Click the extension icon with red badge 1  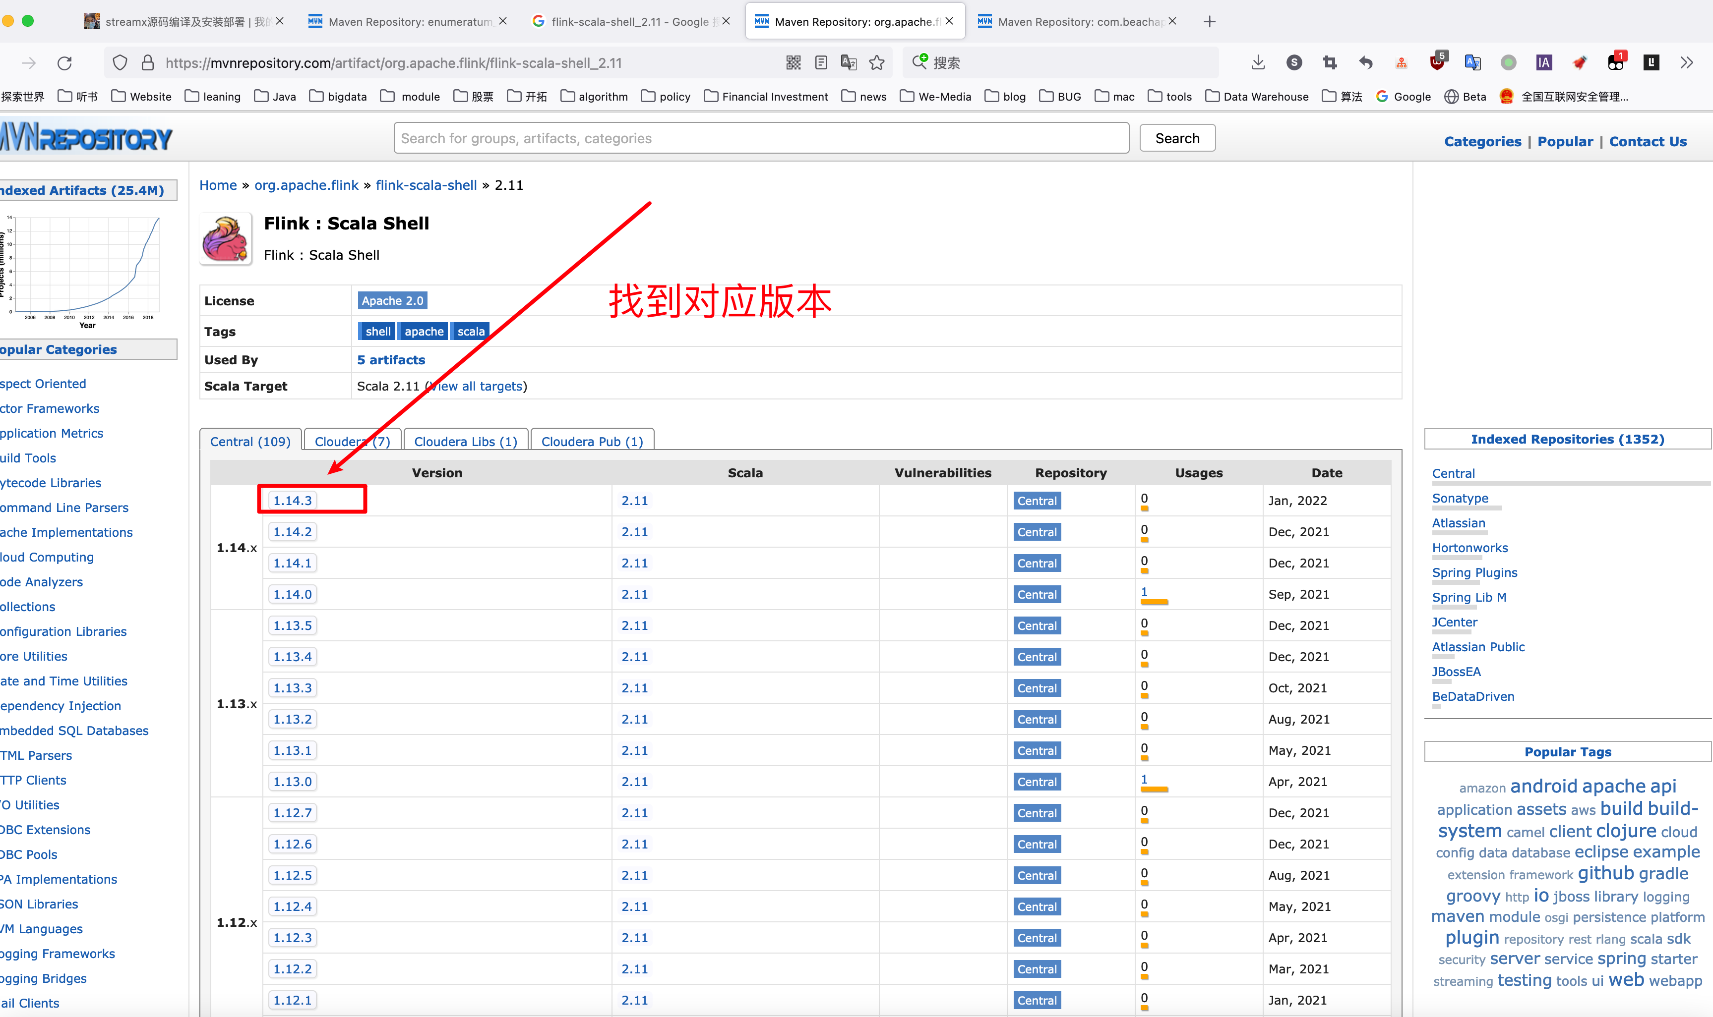[x=1616, y=61]
